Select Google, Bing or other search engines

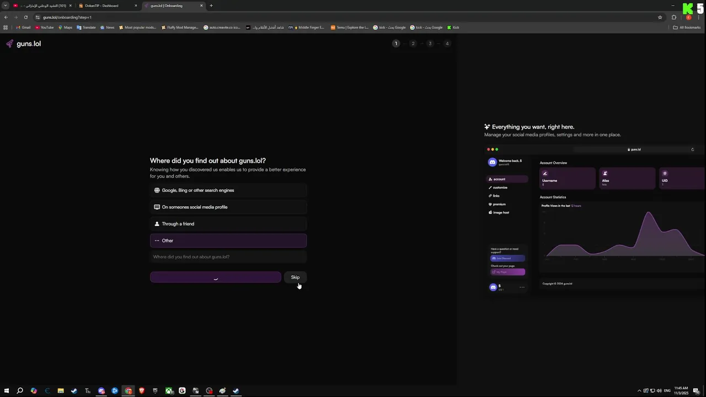pos(228,190)
